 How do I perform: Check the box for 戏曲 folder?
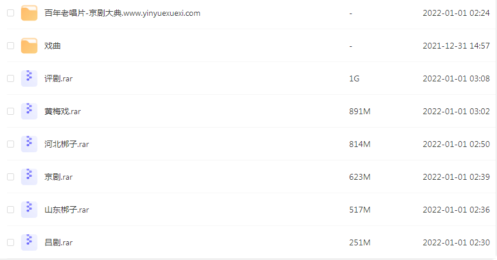(11, 46)
